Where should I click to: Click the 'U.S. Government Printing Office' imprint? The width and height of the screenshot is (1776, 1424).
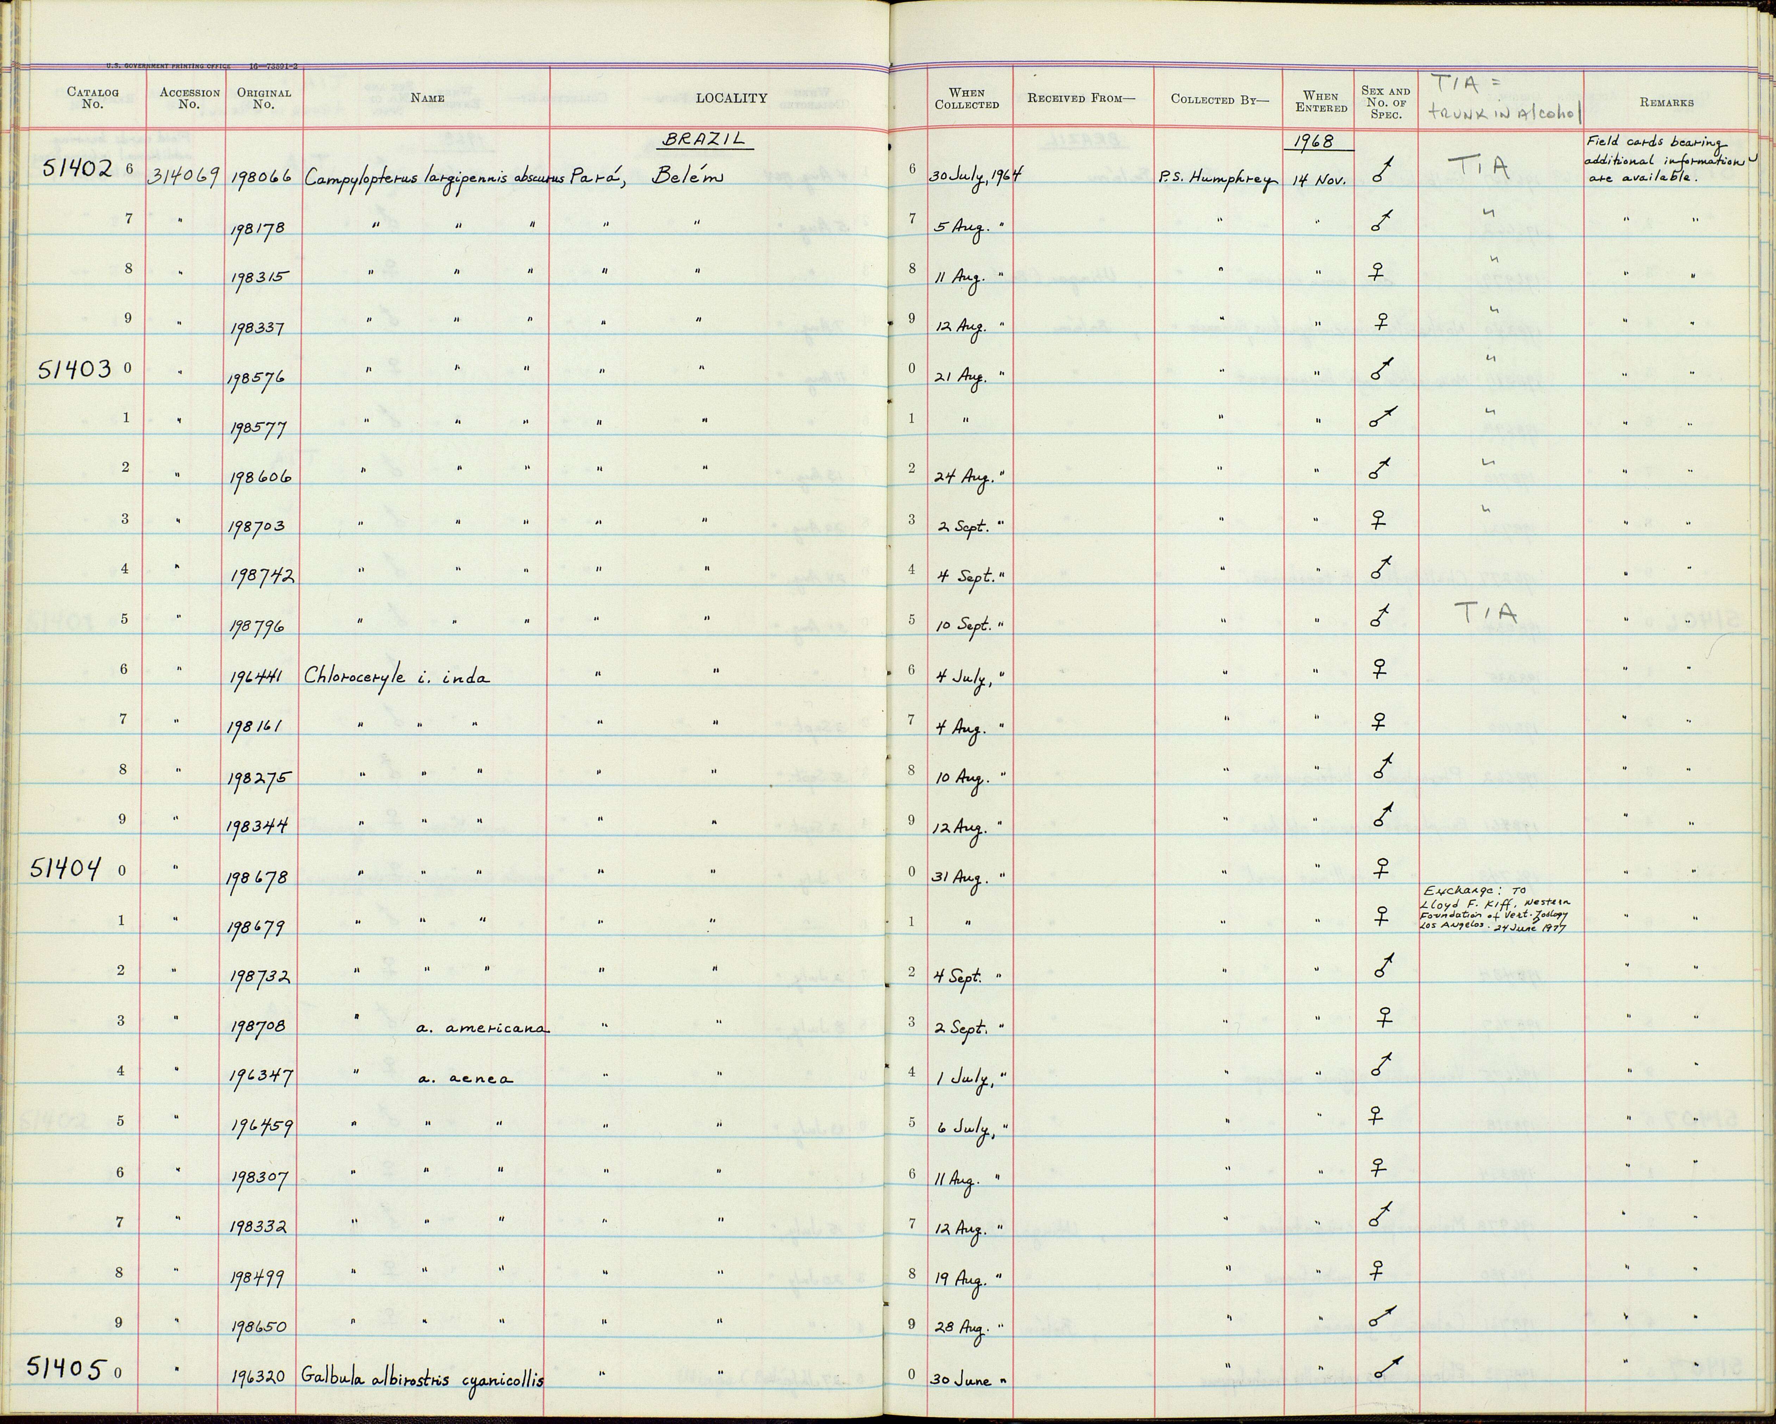[202, 66]
